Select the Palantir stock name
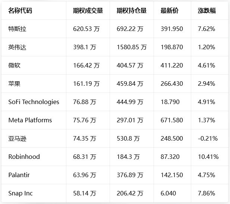The width and height of the screenshot is (230, 204). click(19, 175)
